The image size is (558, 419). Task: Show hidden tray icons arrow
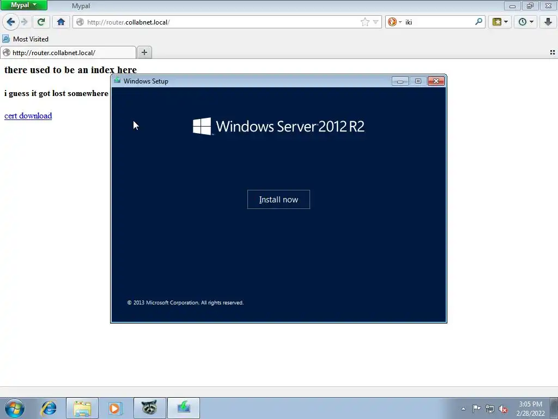pos(463,409)
